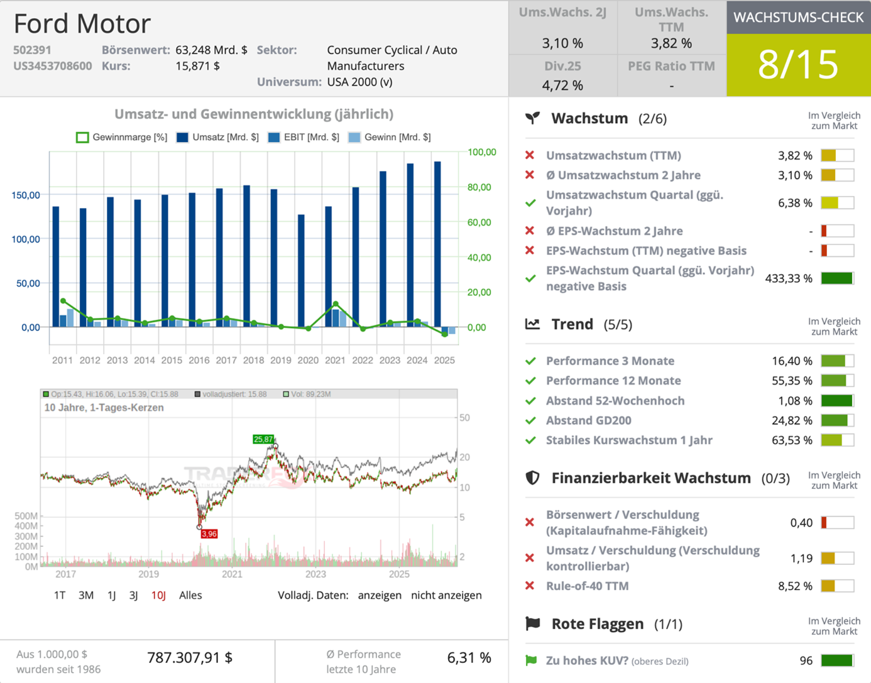Screen dimensions: 871x683
Task: Click the Div.25 value 4,72 %
Action: (x=562, y=85)
